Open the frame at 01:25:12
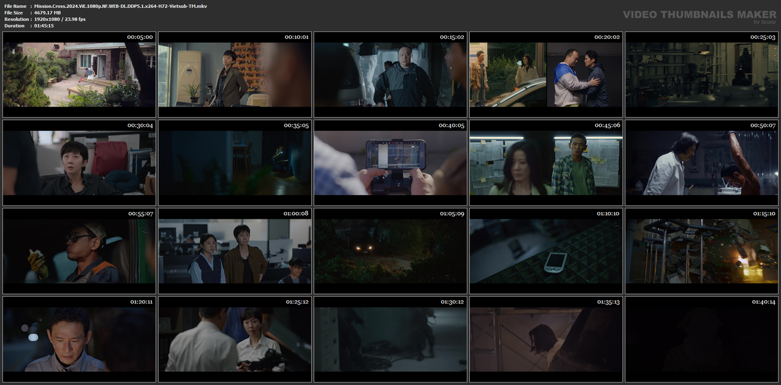The width and height of the screenshot is (781, 385). pyautogui.click(x=235, y=339)
